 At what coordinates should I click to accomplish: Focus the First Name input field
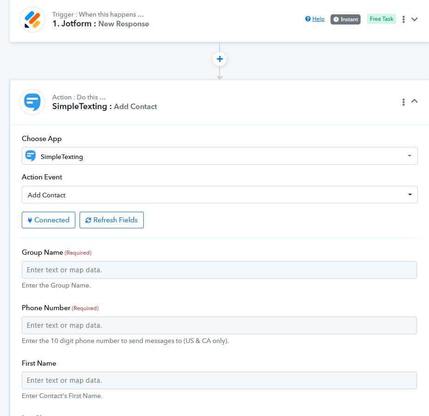[x=219, y=380]
